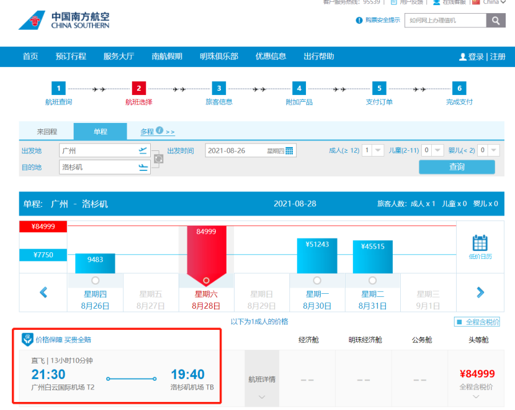
Task: Select the Monday 8月30日 radio button
Action: coord(317,280)
